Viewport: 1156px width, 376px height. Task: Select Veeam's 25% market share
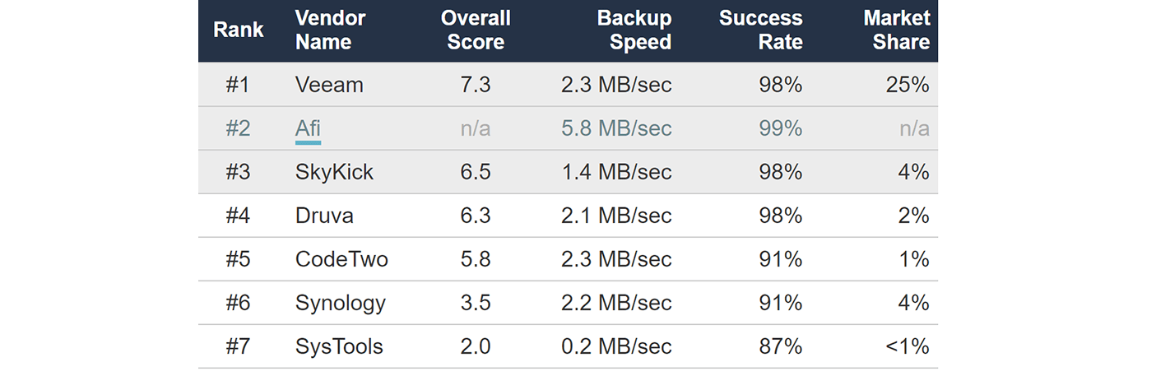tap(909, 85)
